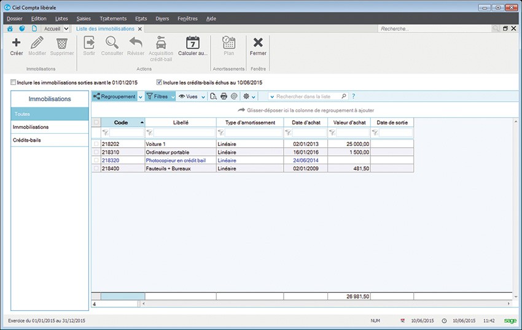Viewport: 522px width, 330px height.
Task: Click the Acquisition crédit-bail car icon
Action: tap(161, 42)
